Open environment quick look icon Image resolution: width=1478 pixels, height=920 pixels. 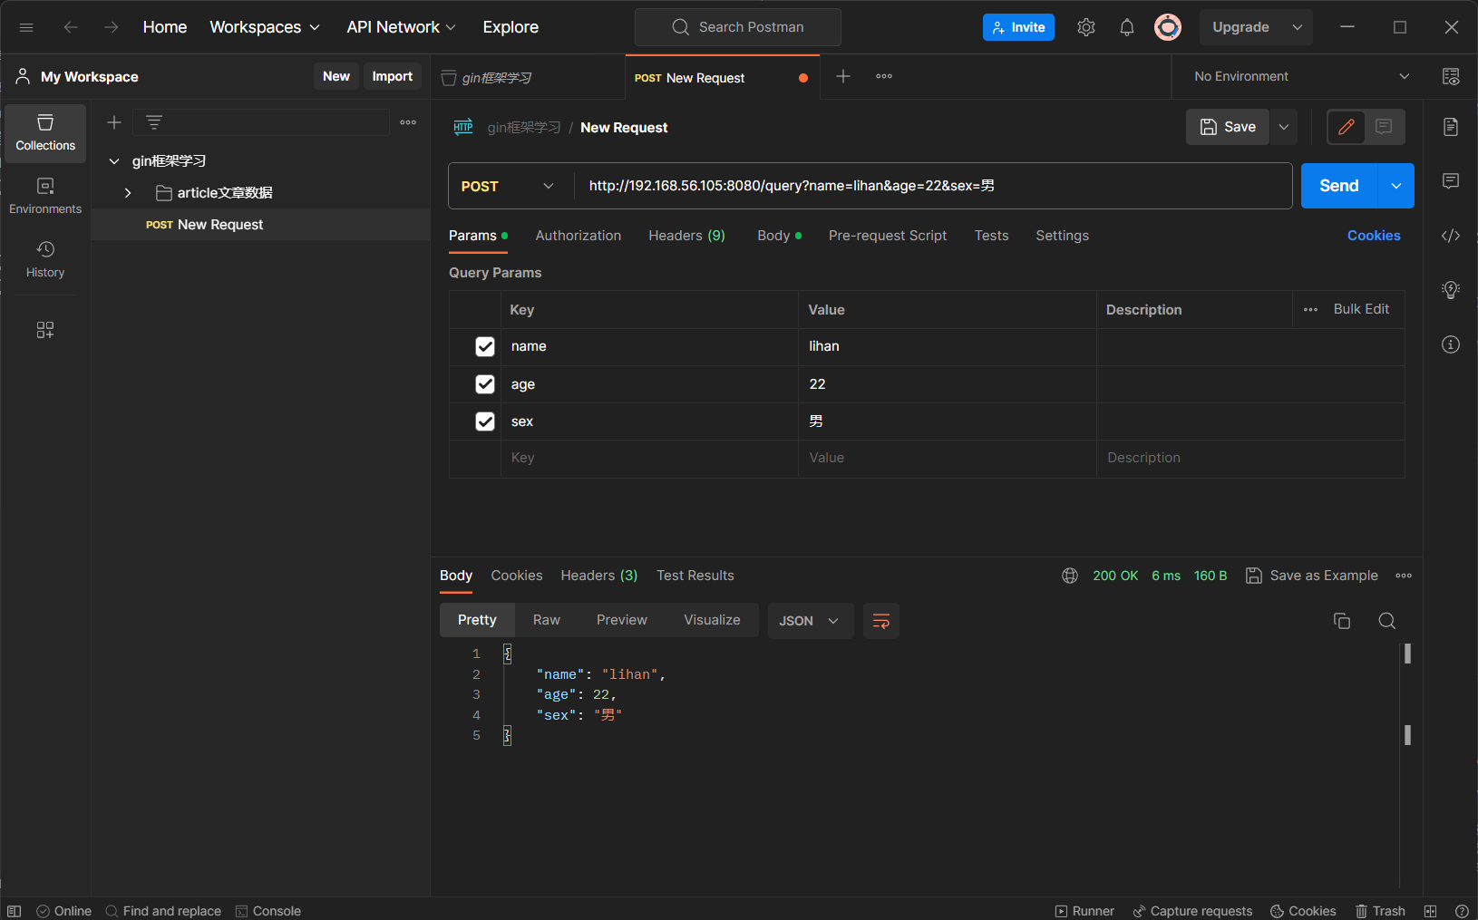(1451, 76)
